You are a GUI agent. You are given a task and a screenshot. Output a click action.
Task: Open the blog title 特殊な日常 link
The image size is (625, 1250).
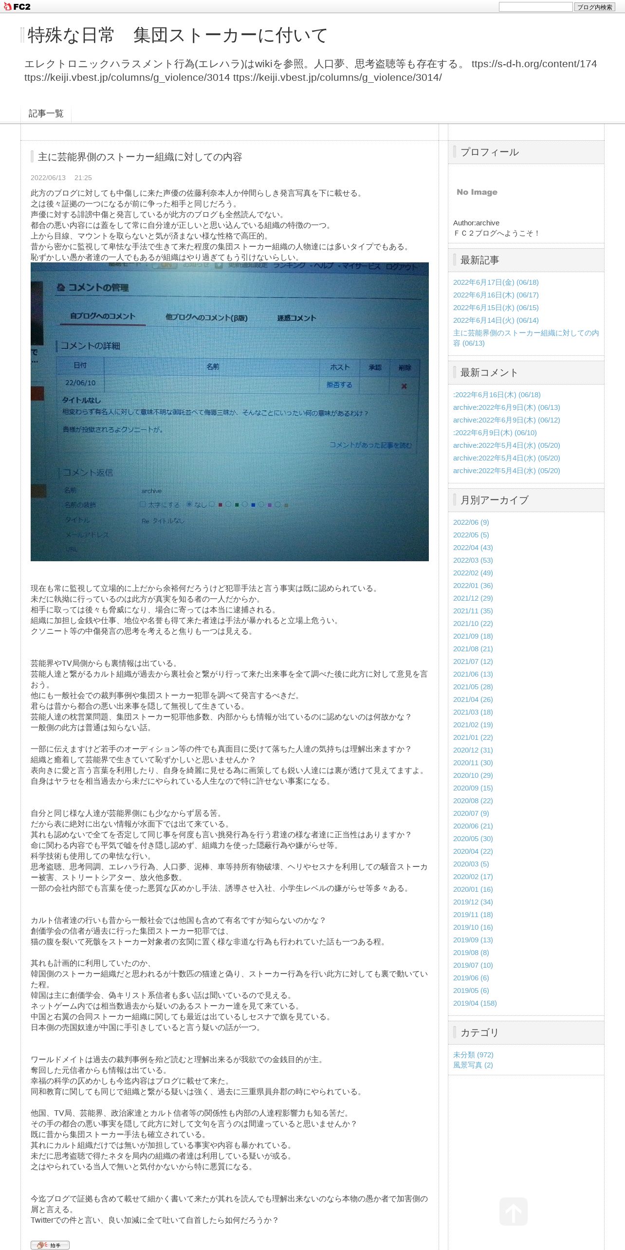point(178,36)
